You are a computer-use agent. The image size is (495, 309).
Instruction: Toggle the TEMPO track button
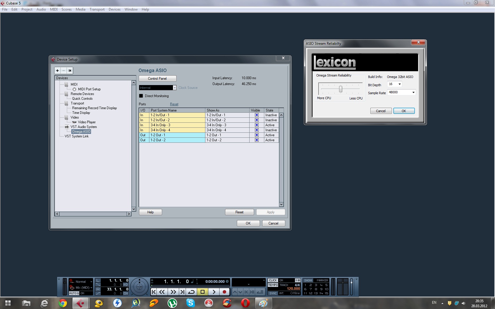(x=273, y=285)
